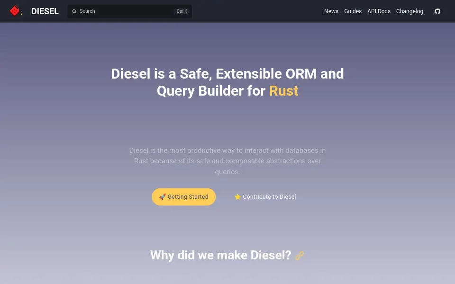
Task: View the Changelog page
Action: point(409,11)
